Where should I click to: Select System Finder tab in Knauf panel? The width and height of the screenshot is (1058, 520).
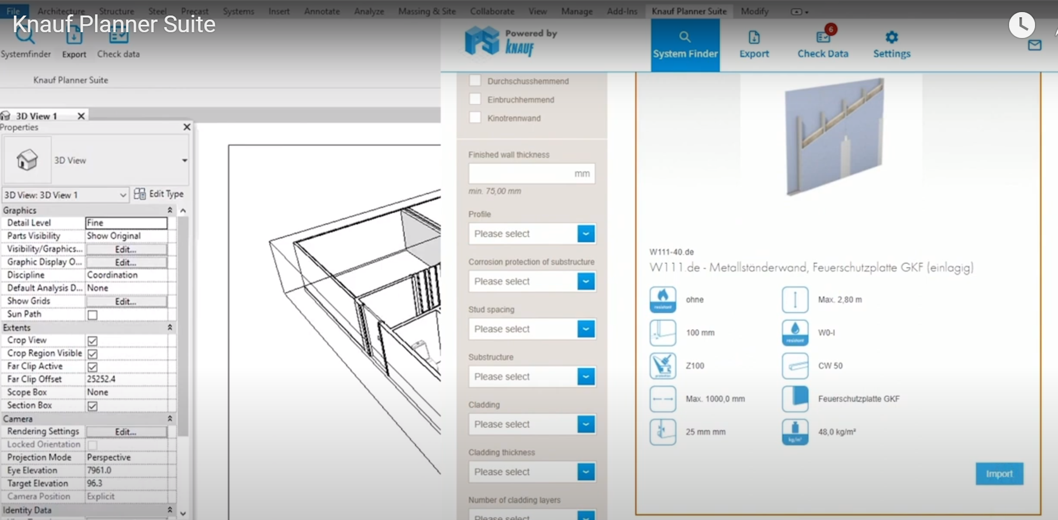click(685, 45)
